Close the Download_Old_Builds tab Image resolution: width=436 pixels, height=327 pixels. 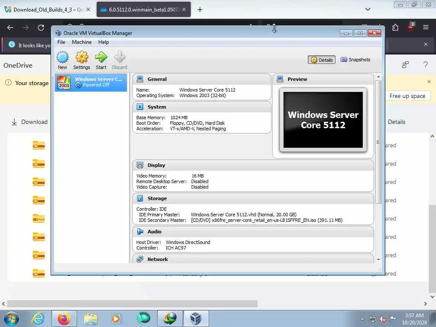[88, 9]
